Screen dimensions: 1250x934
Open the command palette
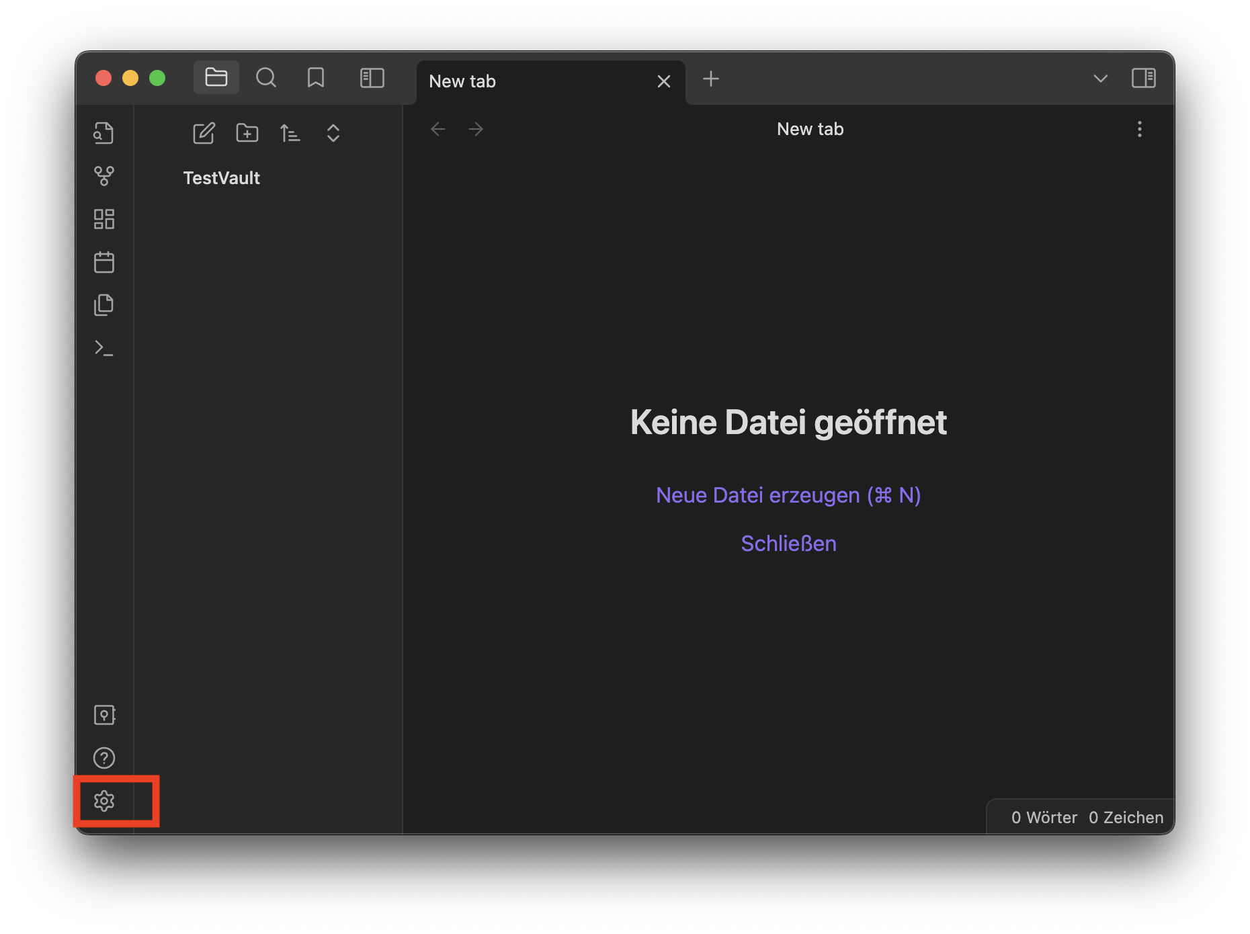click(104, 348)
